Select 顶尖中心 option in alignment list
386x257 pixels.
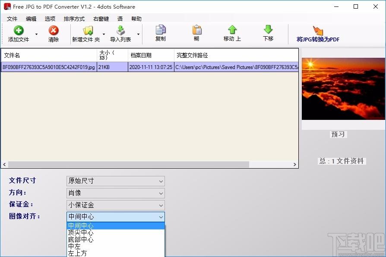coord(115,232)
